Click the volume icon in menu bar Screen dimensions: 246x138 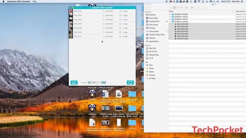[218, 2]
